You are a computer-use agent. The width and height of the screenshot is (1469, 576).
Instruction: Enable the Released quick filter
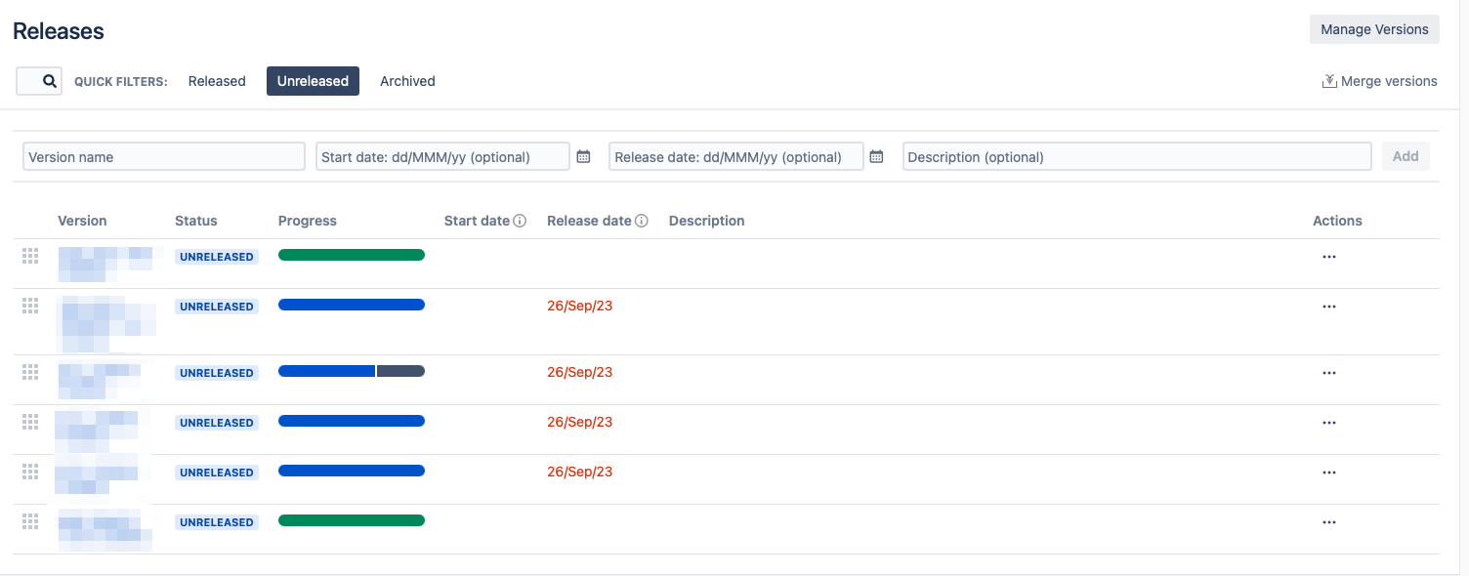click(217, 81)
